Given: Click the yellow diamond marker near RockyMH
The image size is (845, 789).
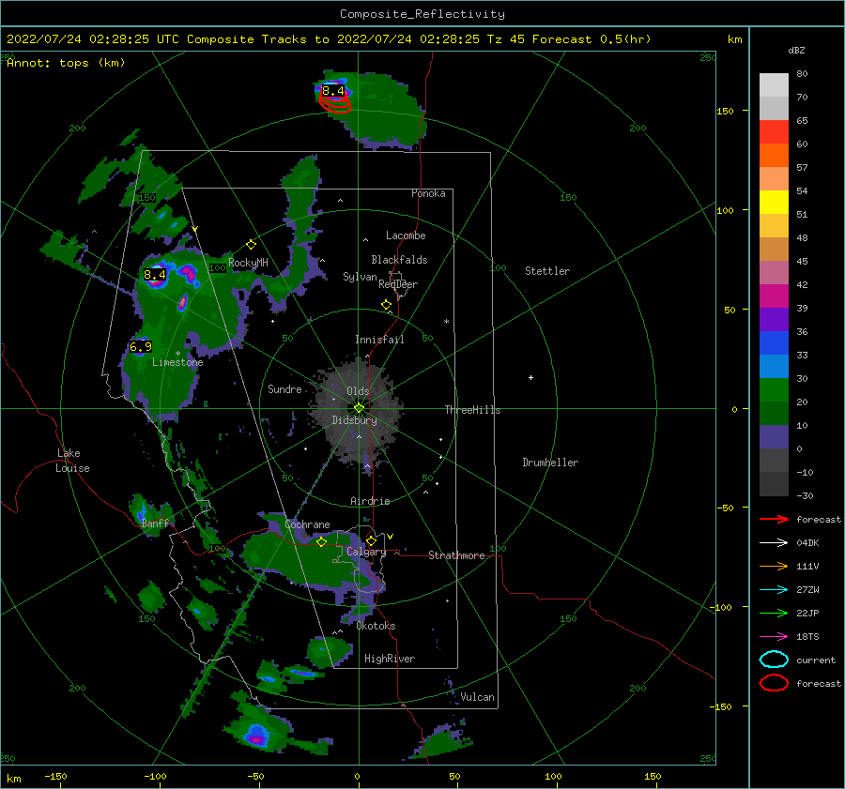Looking at the screenshot, I should point(251,245).
